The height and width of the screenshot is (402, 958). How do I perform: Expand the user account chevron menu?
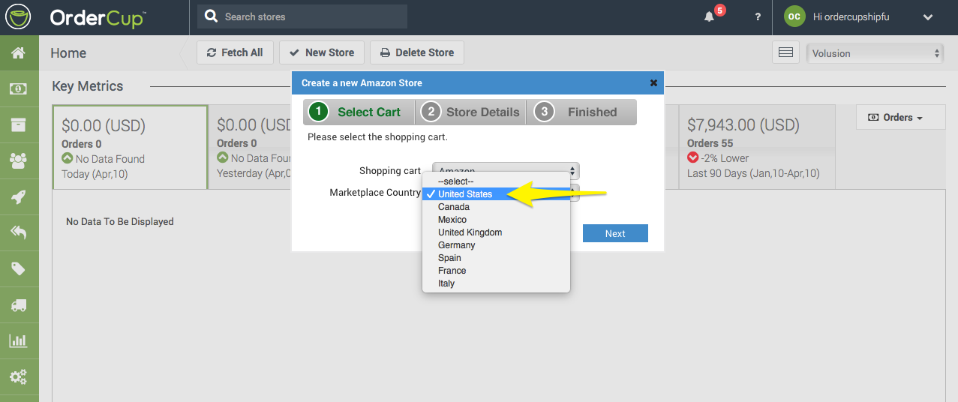(x=928, y=17)
